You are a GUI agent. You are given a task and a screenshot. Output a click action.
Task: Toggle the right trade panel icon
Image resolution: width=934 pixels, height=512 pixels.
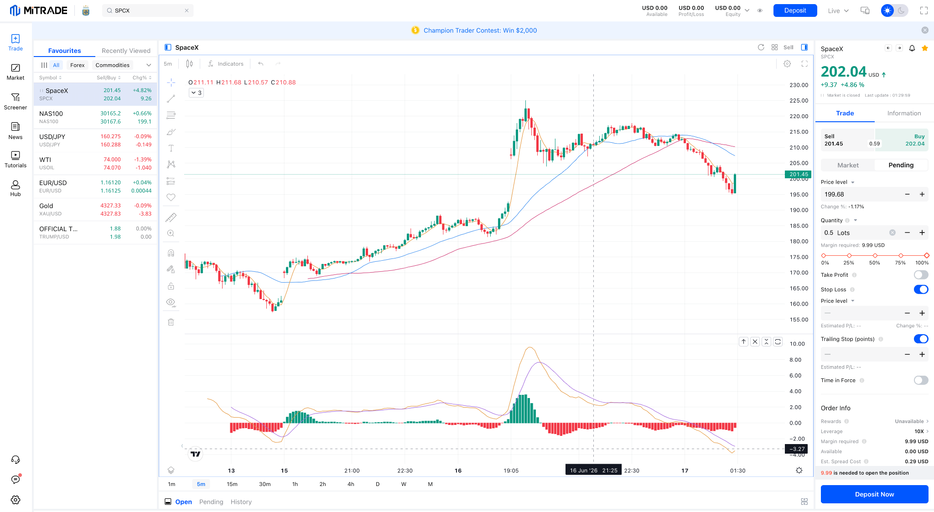pos(804,47)
